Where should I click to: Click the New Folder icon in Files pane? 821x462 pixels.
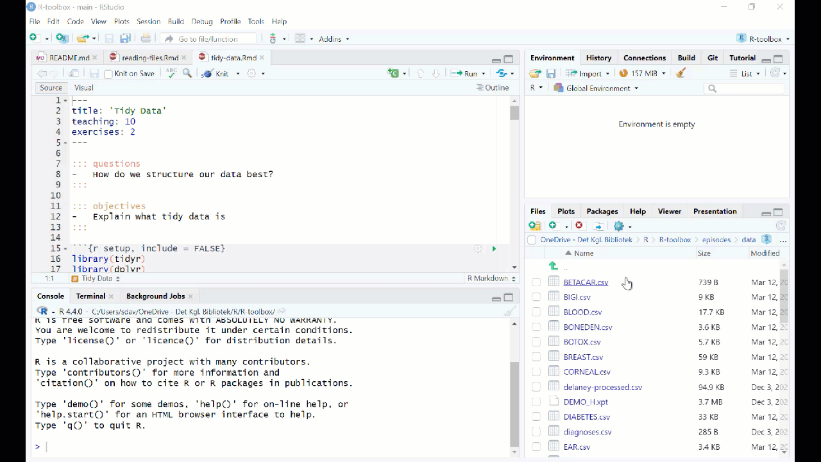pos(534,226)
